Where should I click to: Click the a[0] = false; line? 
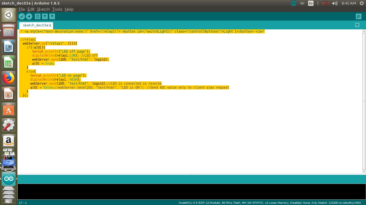point(130,87)
